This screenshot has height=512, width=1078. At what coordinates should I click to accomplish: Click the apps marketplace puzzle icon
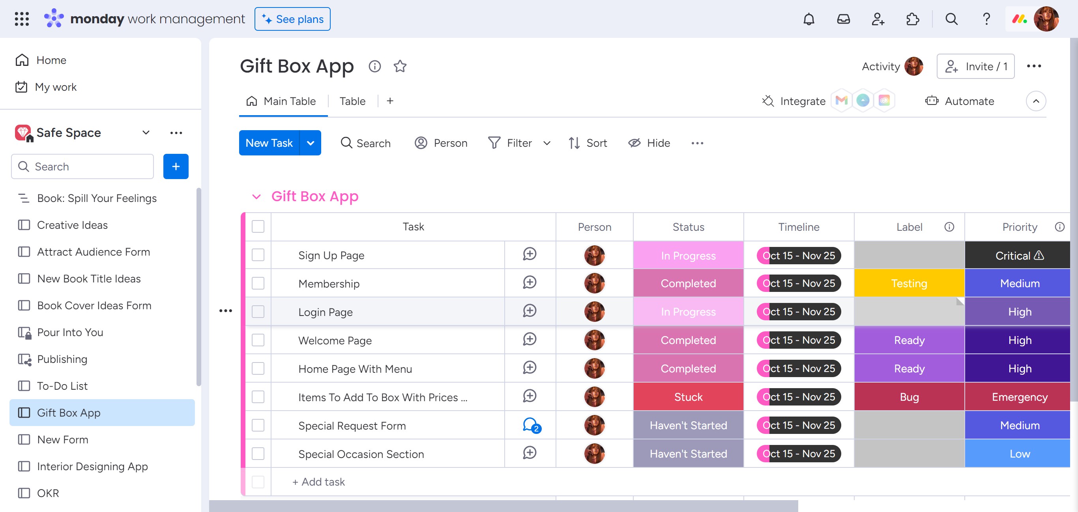pos(912,19)
